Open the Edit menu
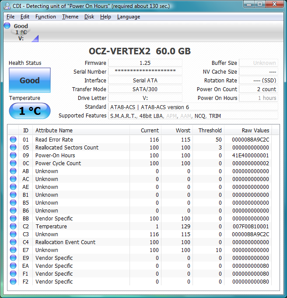Viewport: 287px width, 298px height. point(25,17)
